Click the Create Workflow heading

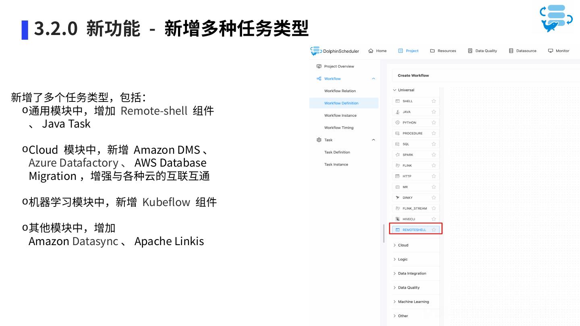tap(413, 76)
